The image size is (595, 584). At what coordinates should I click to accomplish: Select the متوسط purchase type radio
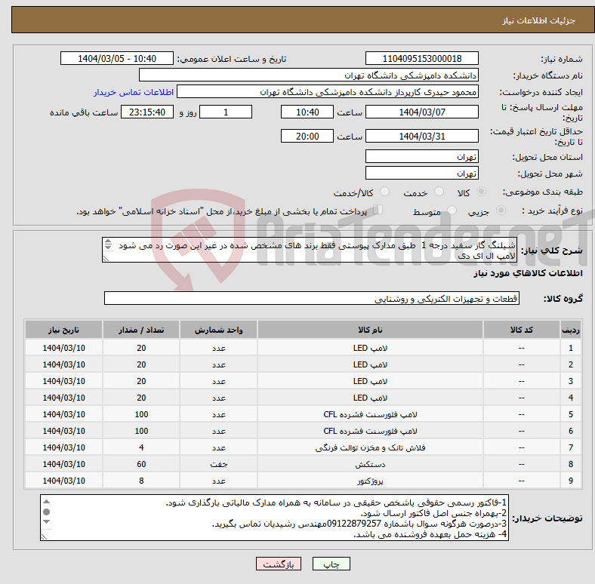[452, 210]
